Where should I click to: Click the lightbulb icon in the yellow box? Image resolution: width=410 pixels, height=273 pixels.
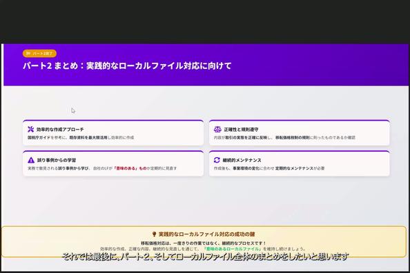[x=155, y=234]
